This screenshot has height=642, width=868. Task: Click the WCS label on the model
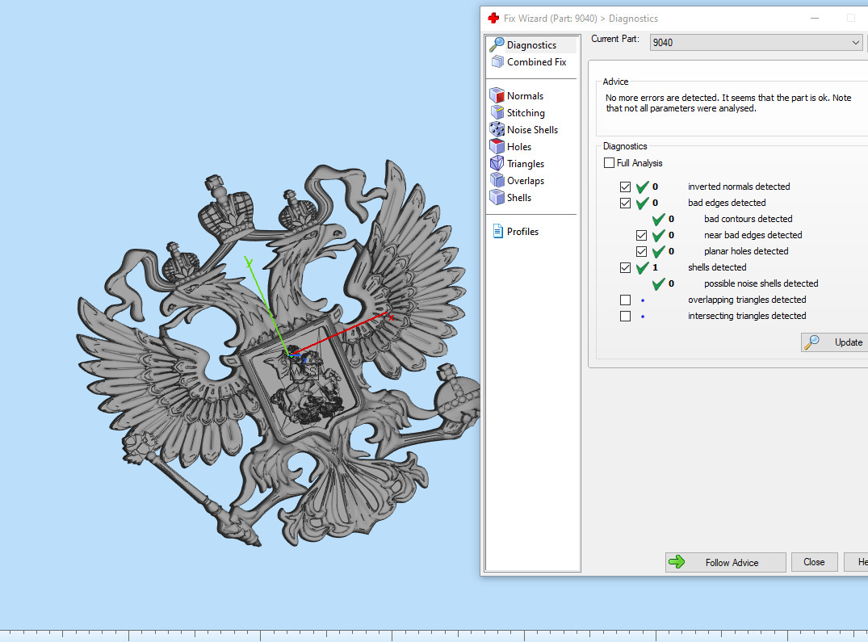click(x=304, y=371)
